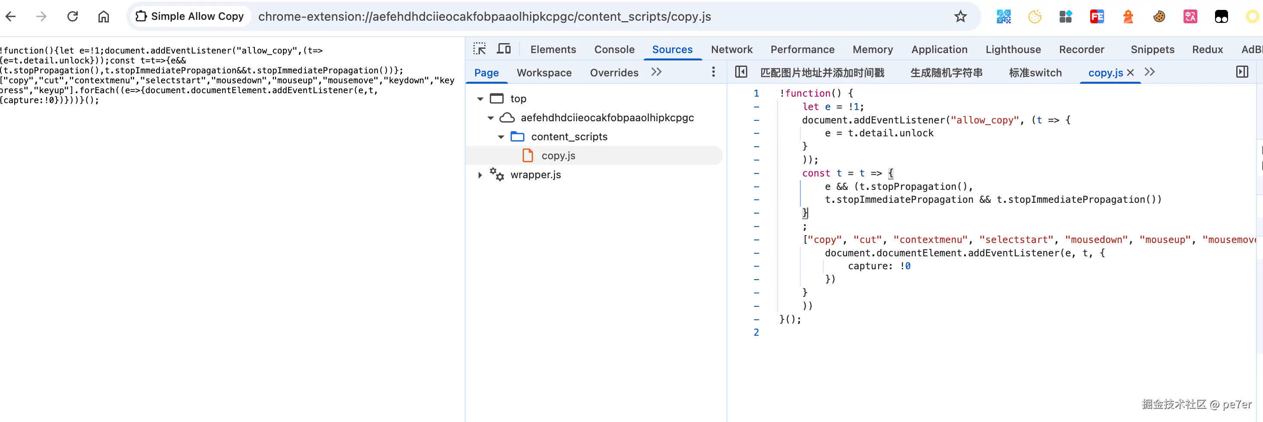Go back with the browser back arrow
Screen dimensions: 1263x422
[x=11, y=17]
